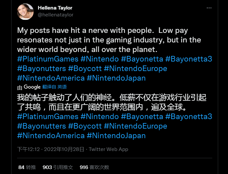Click the 翻译自 英语 translation link
This screenshot has height=174, width=228.
point(55,87)
